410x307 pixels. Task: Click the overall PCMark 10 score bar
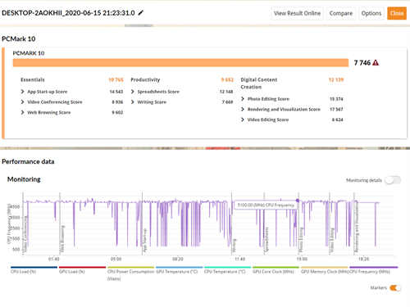pyautogui.click(x=180, y=63)
